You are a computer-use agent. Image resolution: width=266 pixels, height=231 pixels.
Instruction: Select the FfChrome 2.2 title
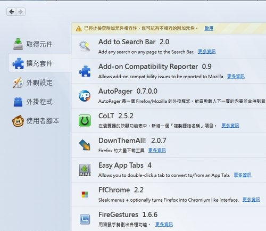[121, 190]
